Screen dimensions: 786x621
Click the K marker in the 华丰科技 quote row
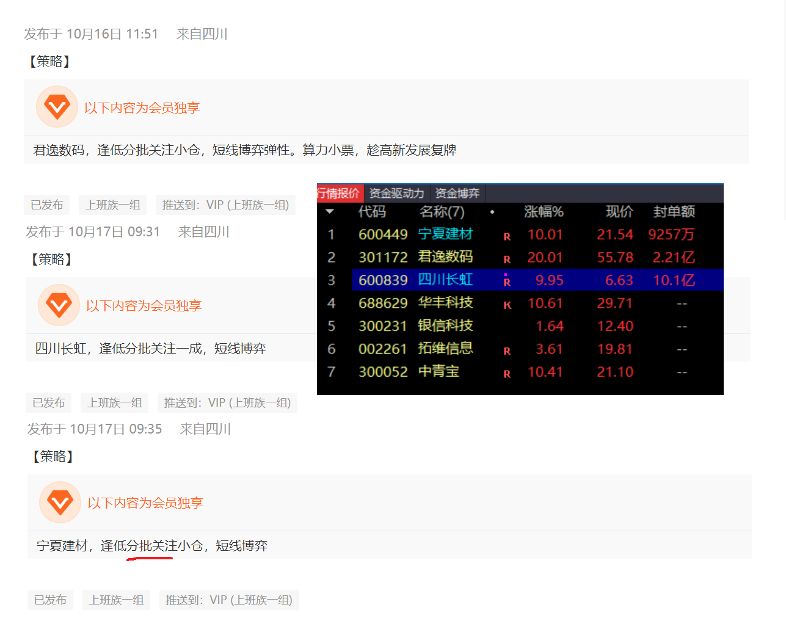[507, 305]
